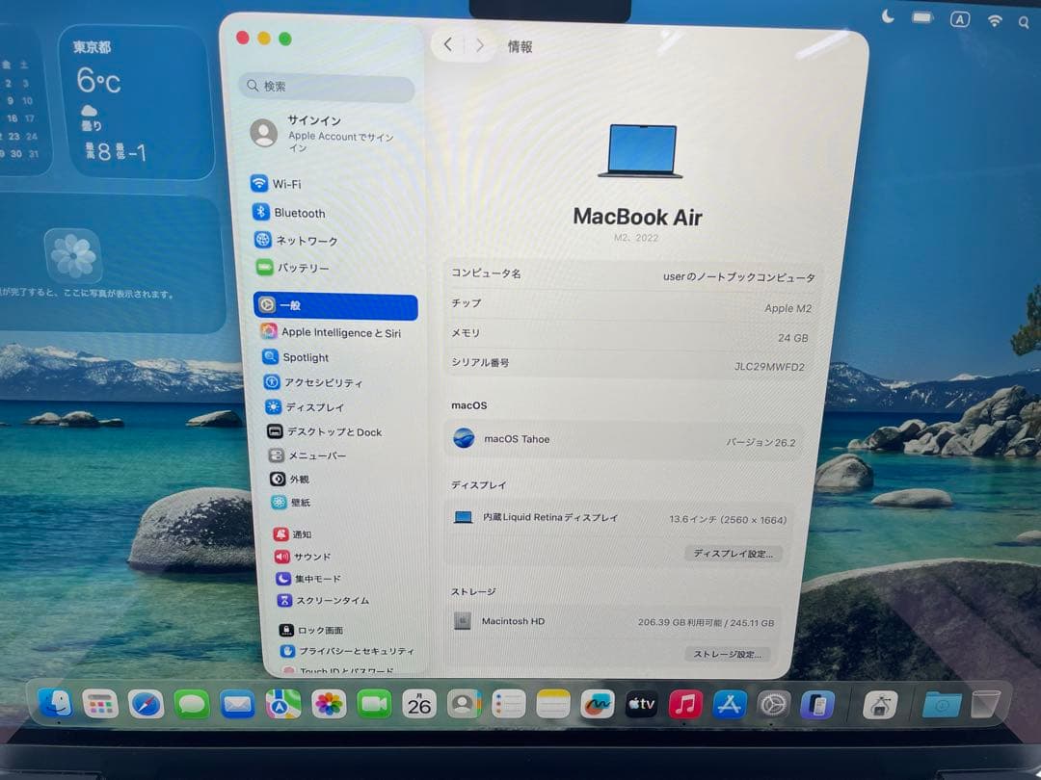Screen dimensions: 1041x780
Task: Open バッテリー (Battery) settings
Action: point(303,268)
